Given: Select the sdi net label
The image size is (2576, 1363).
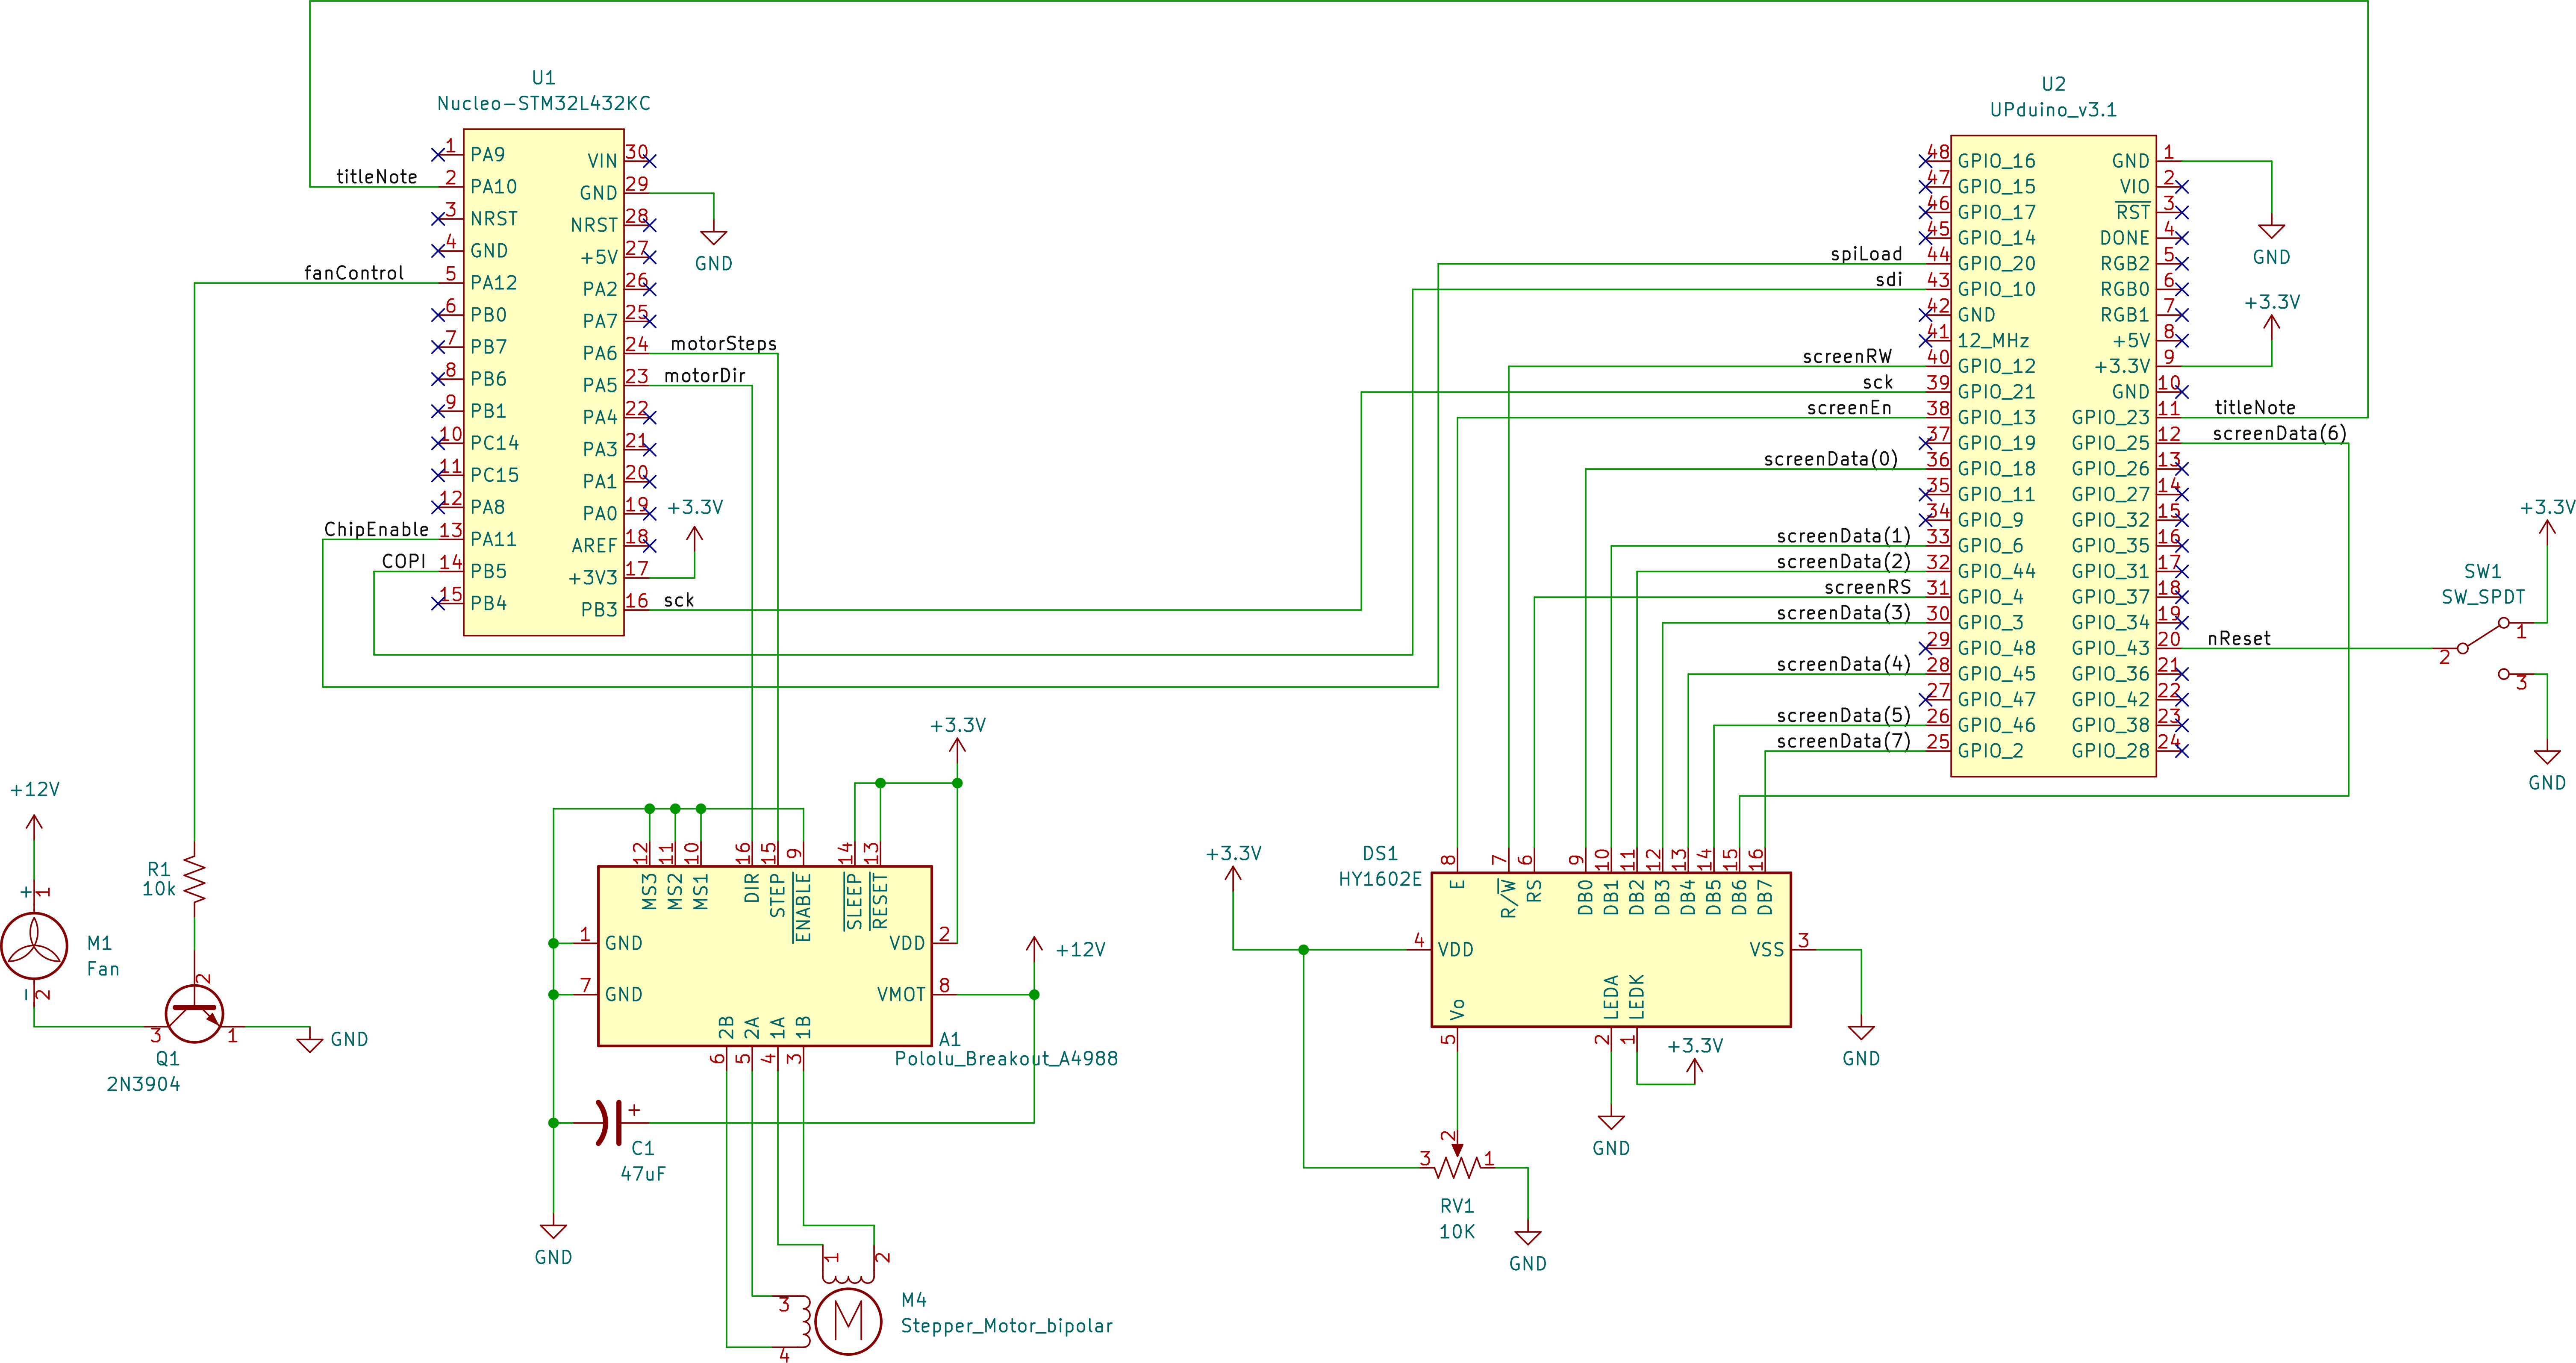Looking at the screenshot, I should 1889,280.
